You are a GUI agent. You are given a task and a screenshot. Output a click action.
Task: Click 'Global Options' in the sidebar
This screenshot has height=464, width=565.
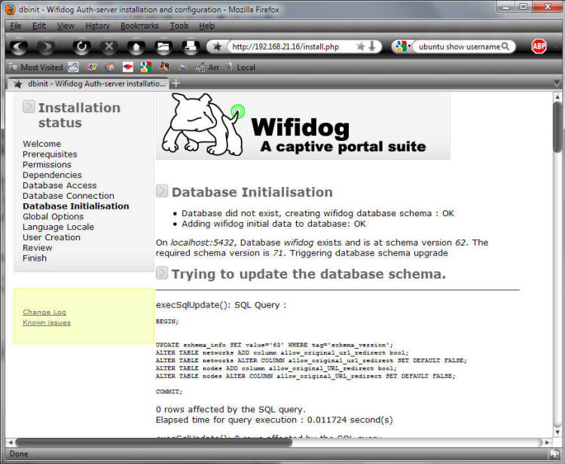click(x=53, y=216)
